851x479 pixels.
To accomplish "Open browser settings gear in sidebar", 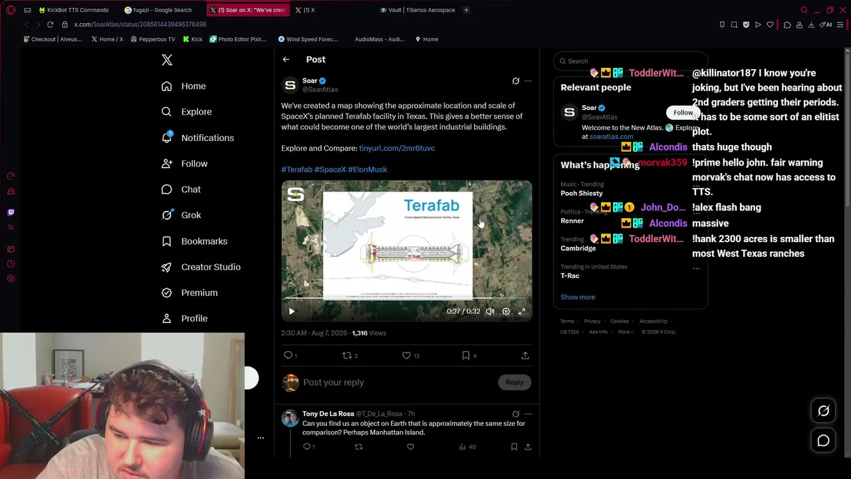I will [11, 278].
